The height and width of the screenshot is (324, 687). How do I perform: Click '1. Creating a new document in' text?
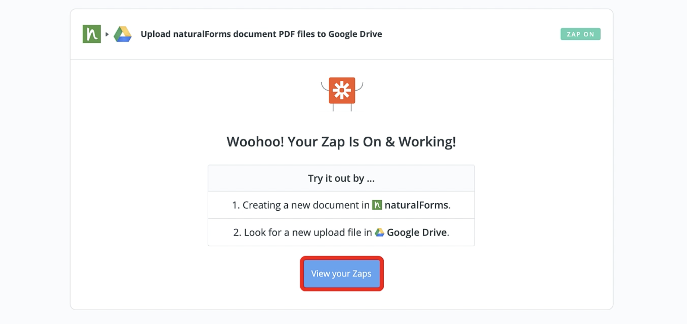301,205
